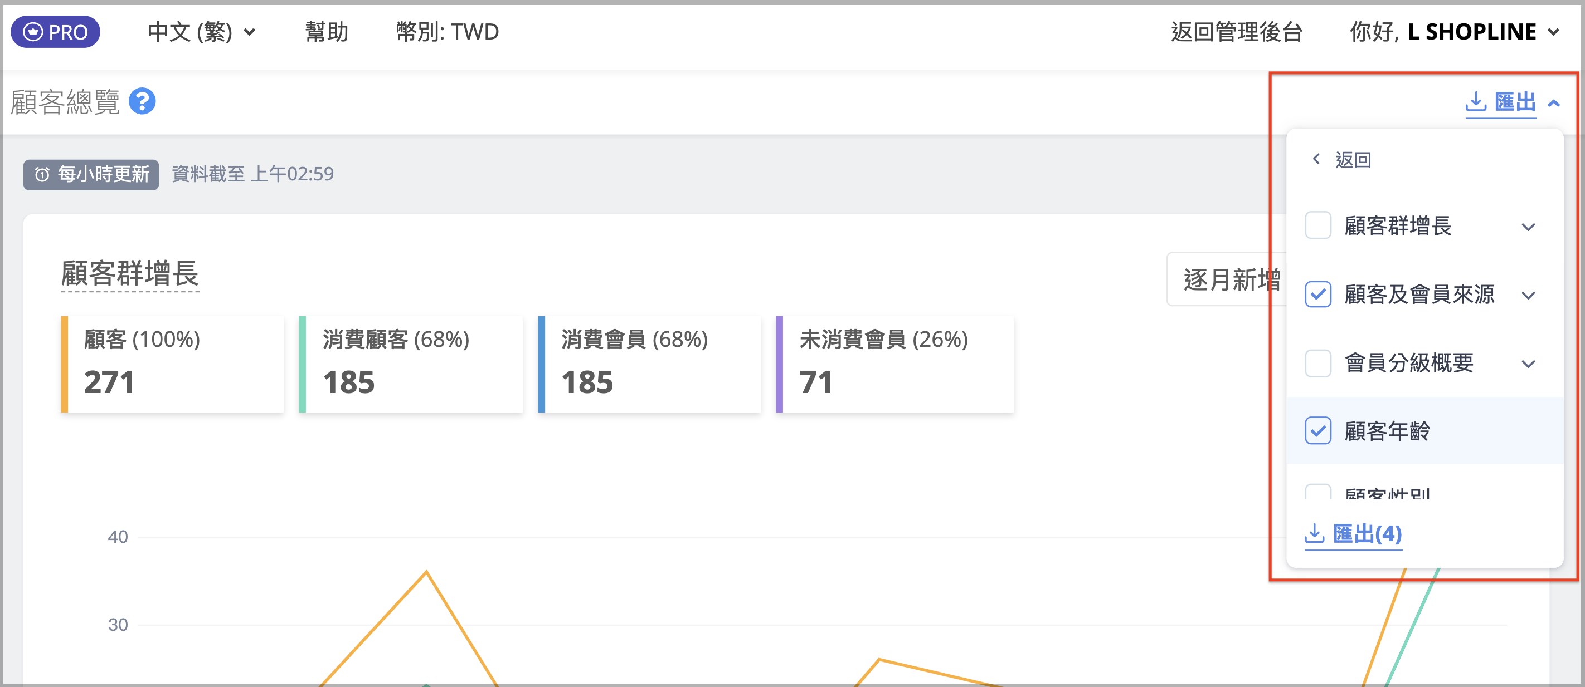This screenshot has width=1585, height=687.
Task: Expand the 顧客及會員來源 chevron
Action: click(x=1528, y=296)
